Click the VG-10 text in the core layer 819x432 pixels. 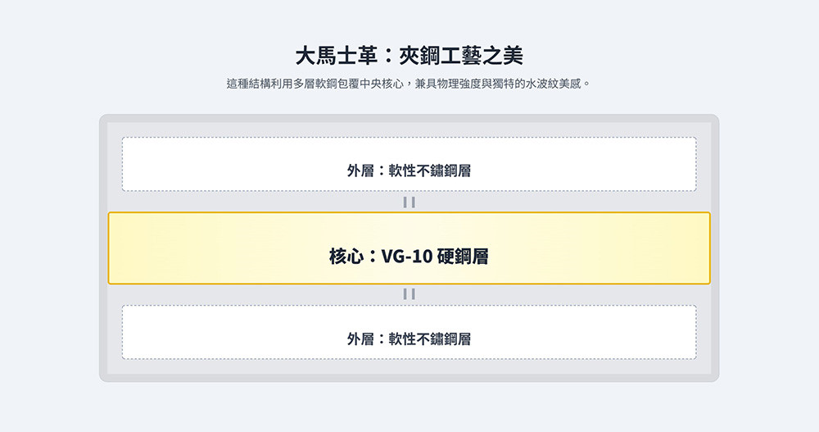(x=407, y=257)
